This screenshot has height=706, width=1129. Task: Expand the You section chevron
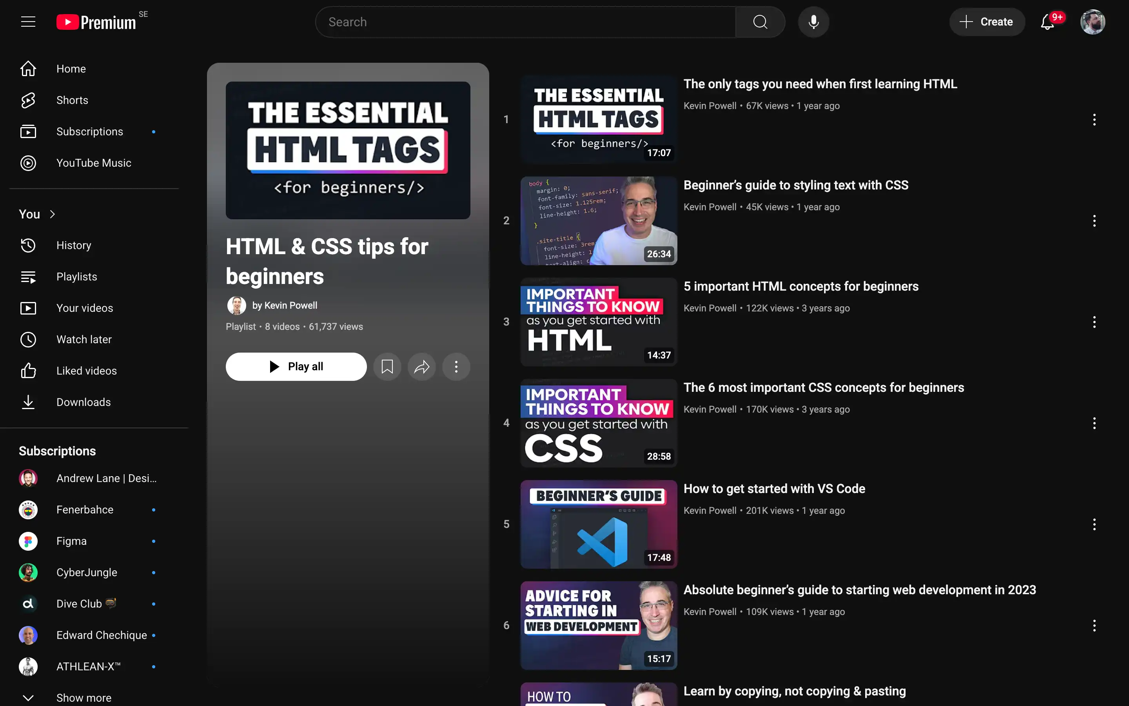[52, 214]
